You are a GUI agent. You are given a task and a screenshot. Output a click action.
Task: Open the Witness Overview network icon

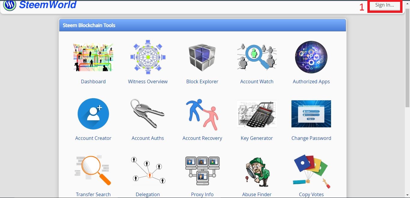click(x=148, y=57)
